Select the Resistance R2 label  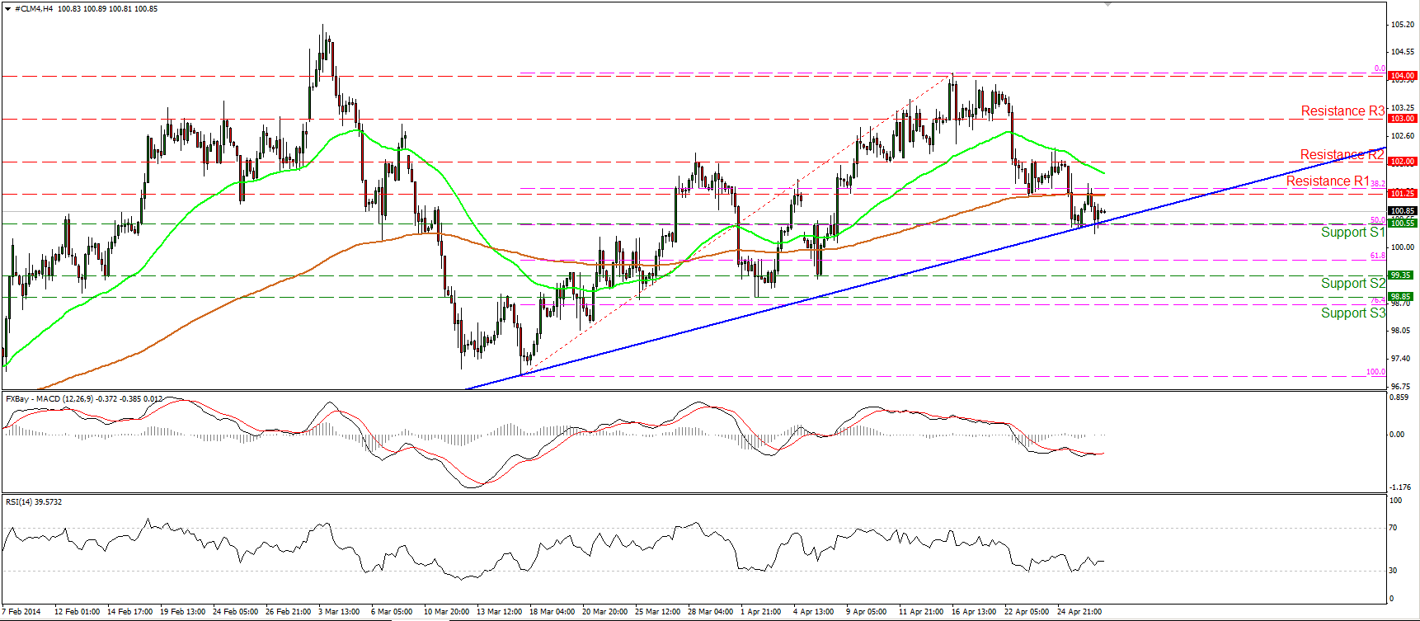click(x=1342, y=154)
